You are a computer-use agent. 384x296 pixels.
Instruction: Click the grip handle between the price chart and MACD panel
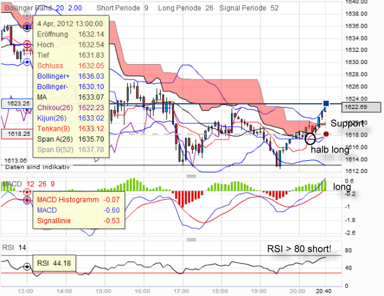(191, 176)
